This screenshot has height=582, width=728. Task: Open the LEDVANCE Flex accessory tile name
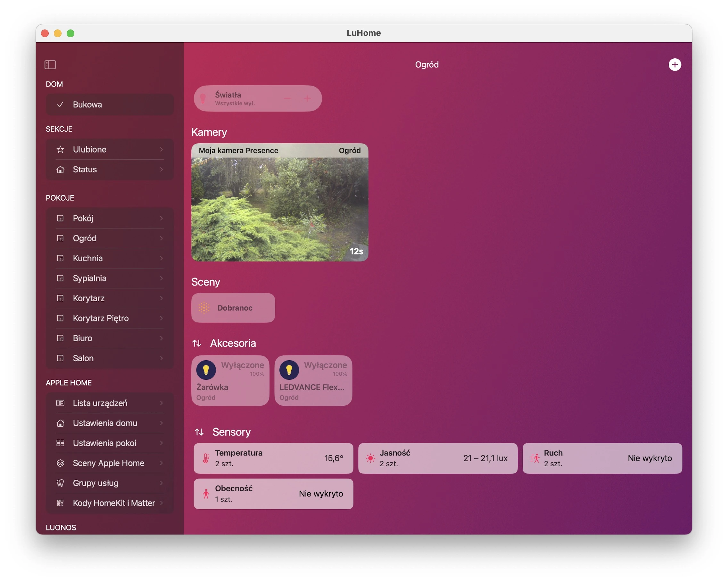tap(312, 387)
